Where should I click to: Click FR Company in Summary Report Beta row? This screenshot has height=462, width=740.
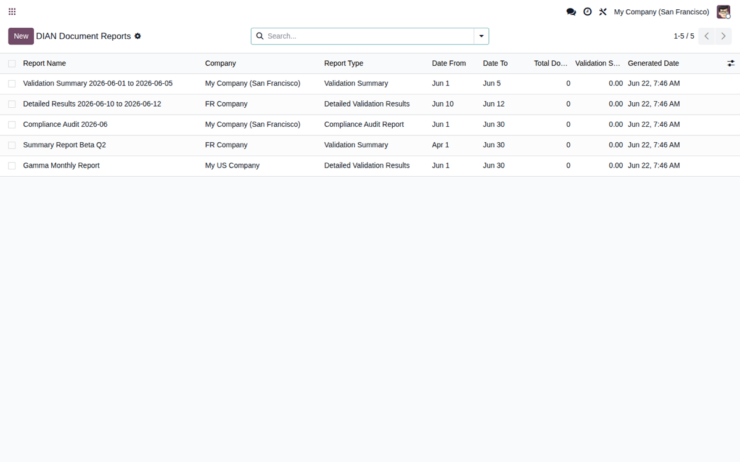point(226,145)
